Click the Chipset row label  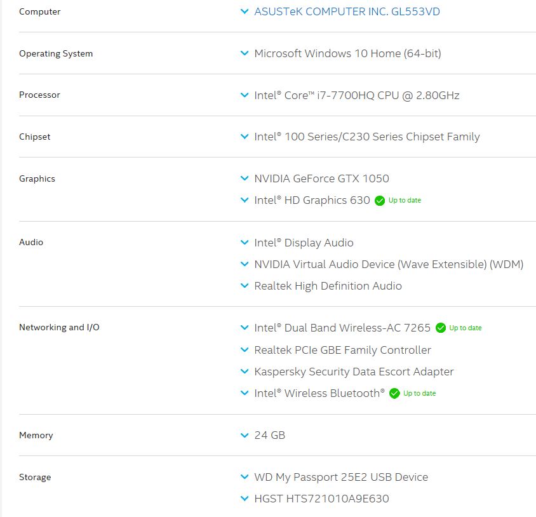pyautogui.click(x=34, y=137)
